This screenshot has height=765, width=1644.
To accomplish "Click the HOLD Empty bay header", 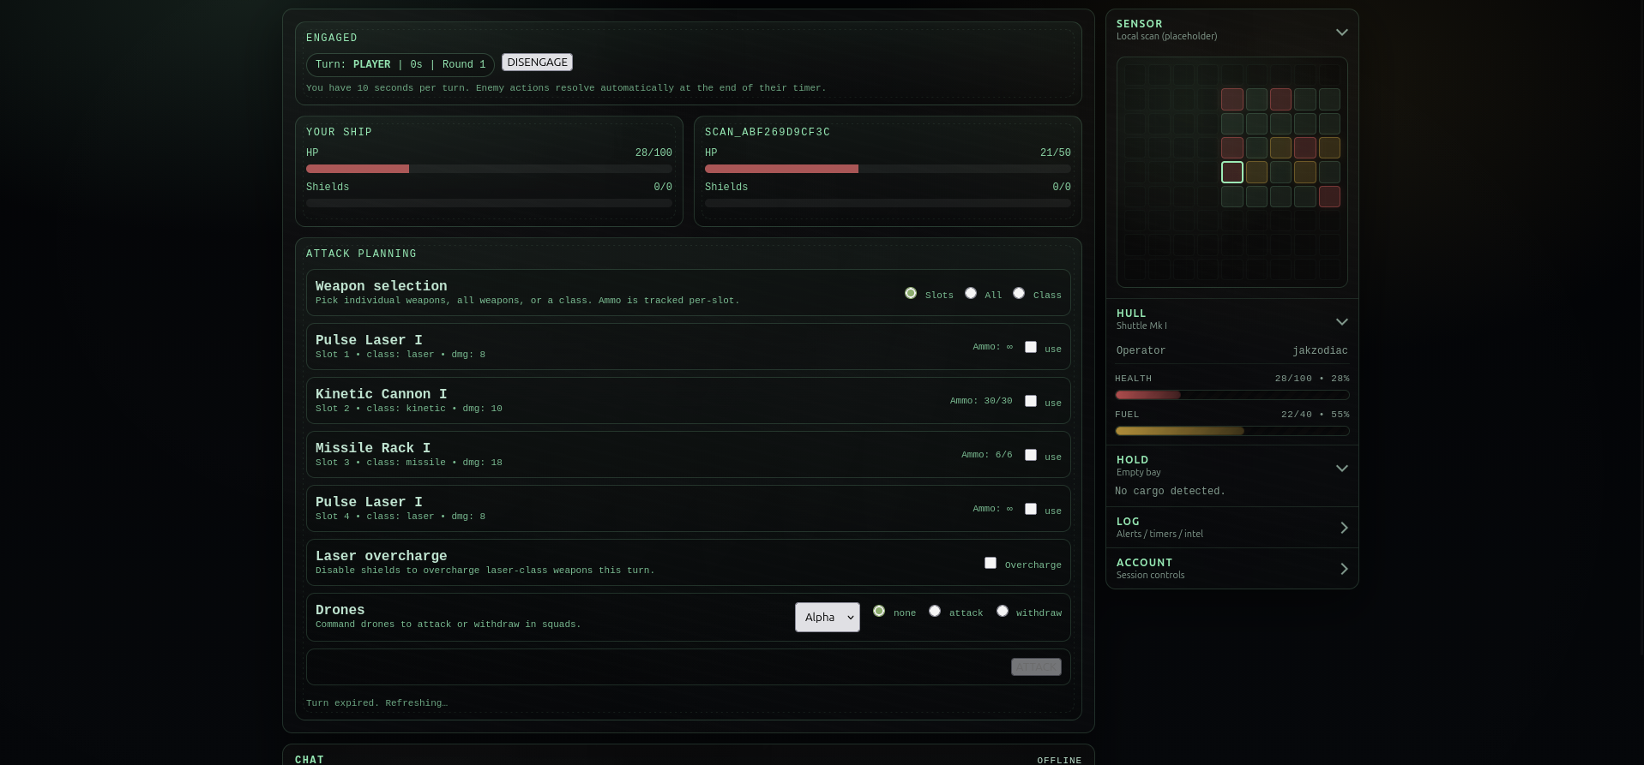I will (x=1232, y=466).
